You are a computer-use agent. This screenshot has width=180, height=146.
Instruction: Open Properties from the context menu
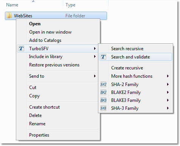[x=58, y=135]
